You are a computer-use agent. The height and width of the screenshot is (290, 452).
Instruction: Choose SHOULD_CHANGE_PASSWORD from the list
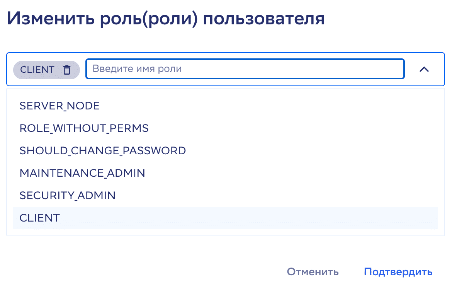103,150
